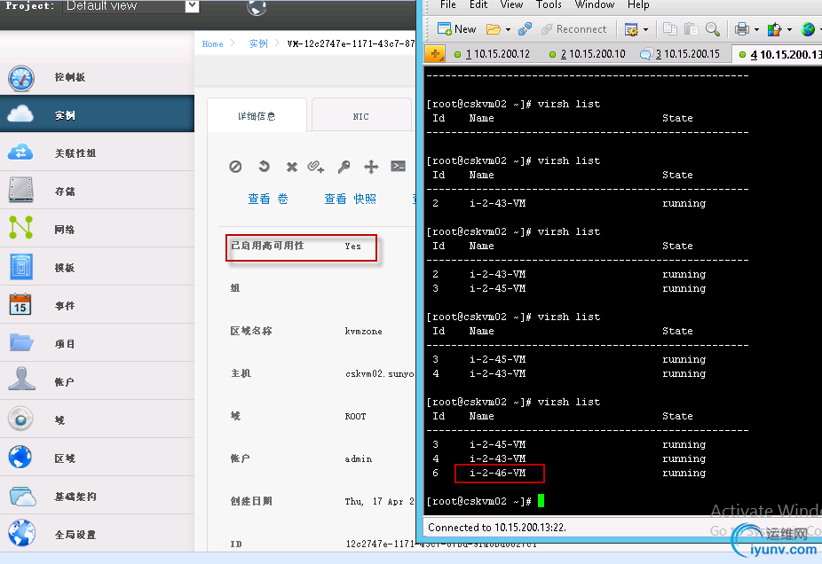
Task: Click the i-2-46-VM entry in terminal
Action: click(x=497, y=473)
